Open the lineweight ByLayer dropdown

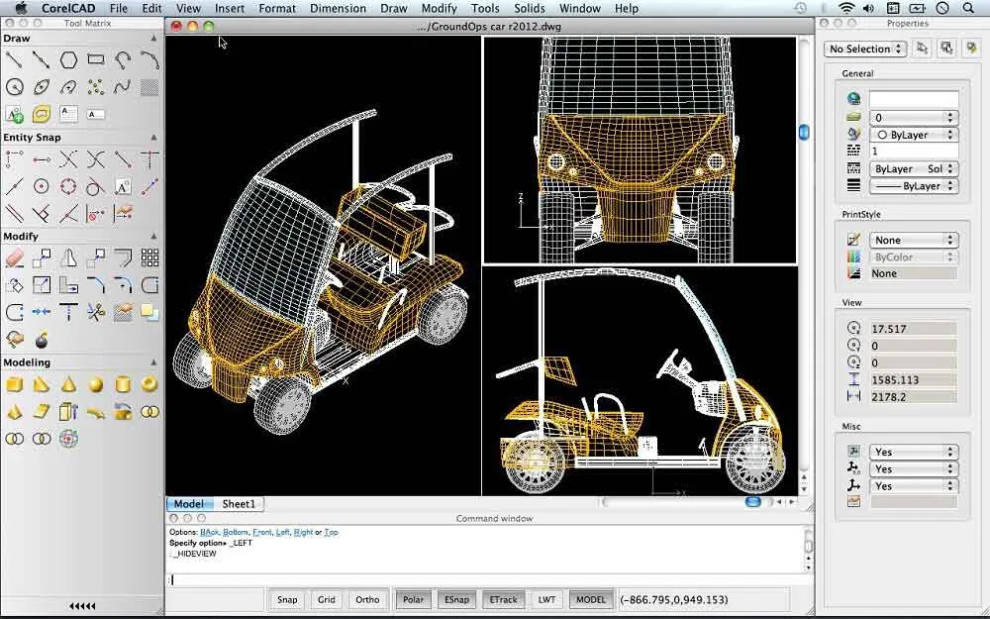(914, 186)
